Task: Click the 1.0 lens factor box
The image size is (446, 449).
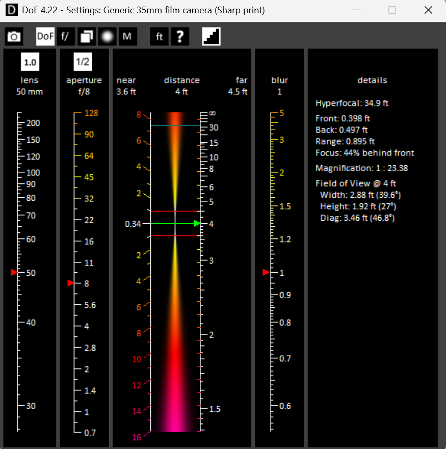Action: coord(30,62)
